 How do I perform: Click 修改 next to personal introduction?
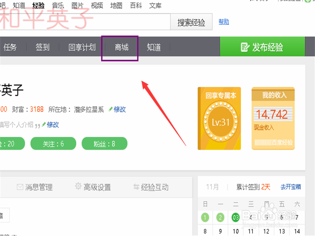(x=53, y=125)
